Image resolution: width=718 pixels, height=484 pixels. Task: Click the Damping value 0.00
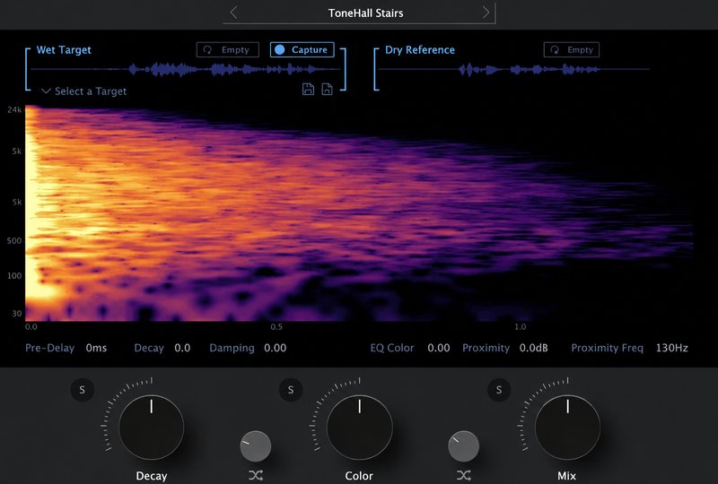pyautogui.click(x=276, y=348)
